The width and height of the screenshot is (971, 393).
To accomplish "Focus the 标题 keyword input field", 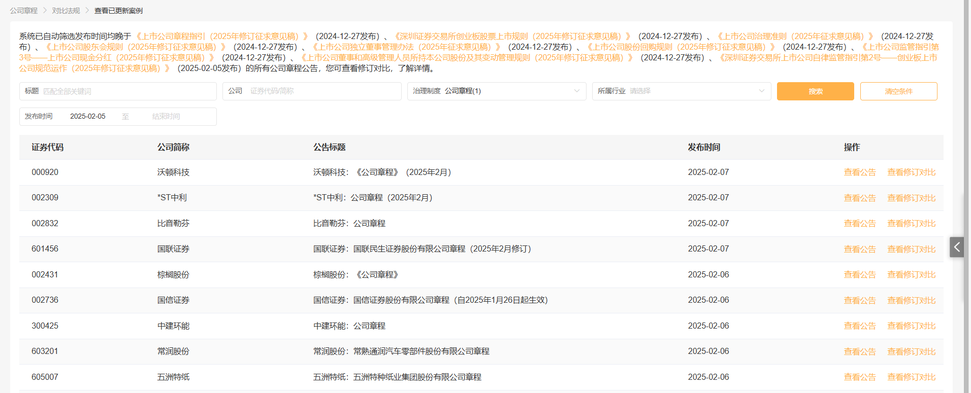I will [118, 91].
